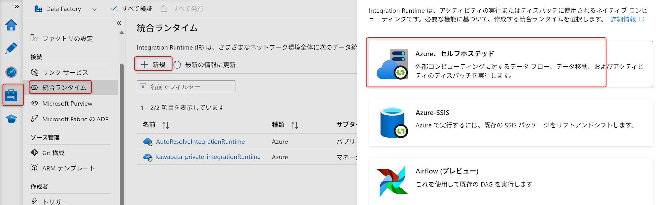Click 1 - 2/2 項目を表示しています text
This screenshot has width=661, height=205.
click(182, 108)
